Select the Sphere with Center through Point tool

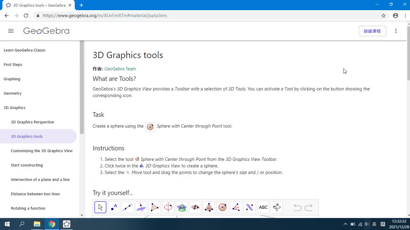(223, 207)
